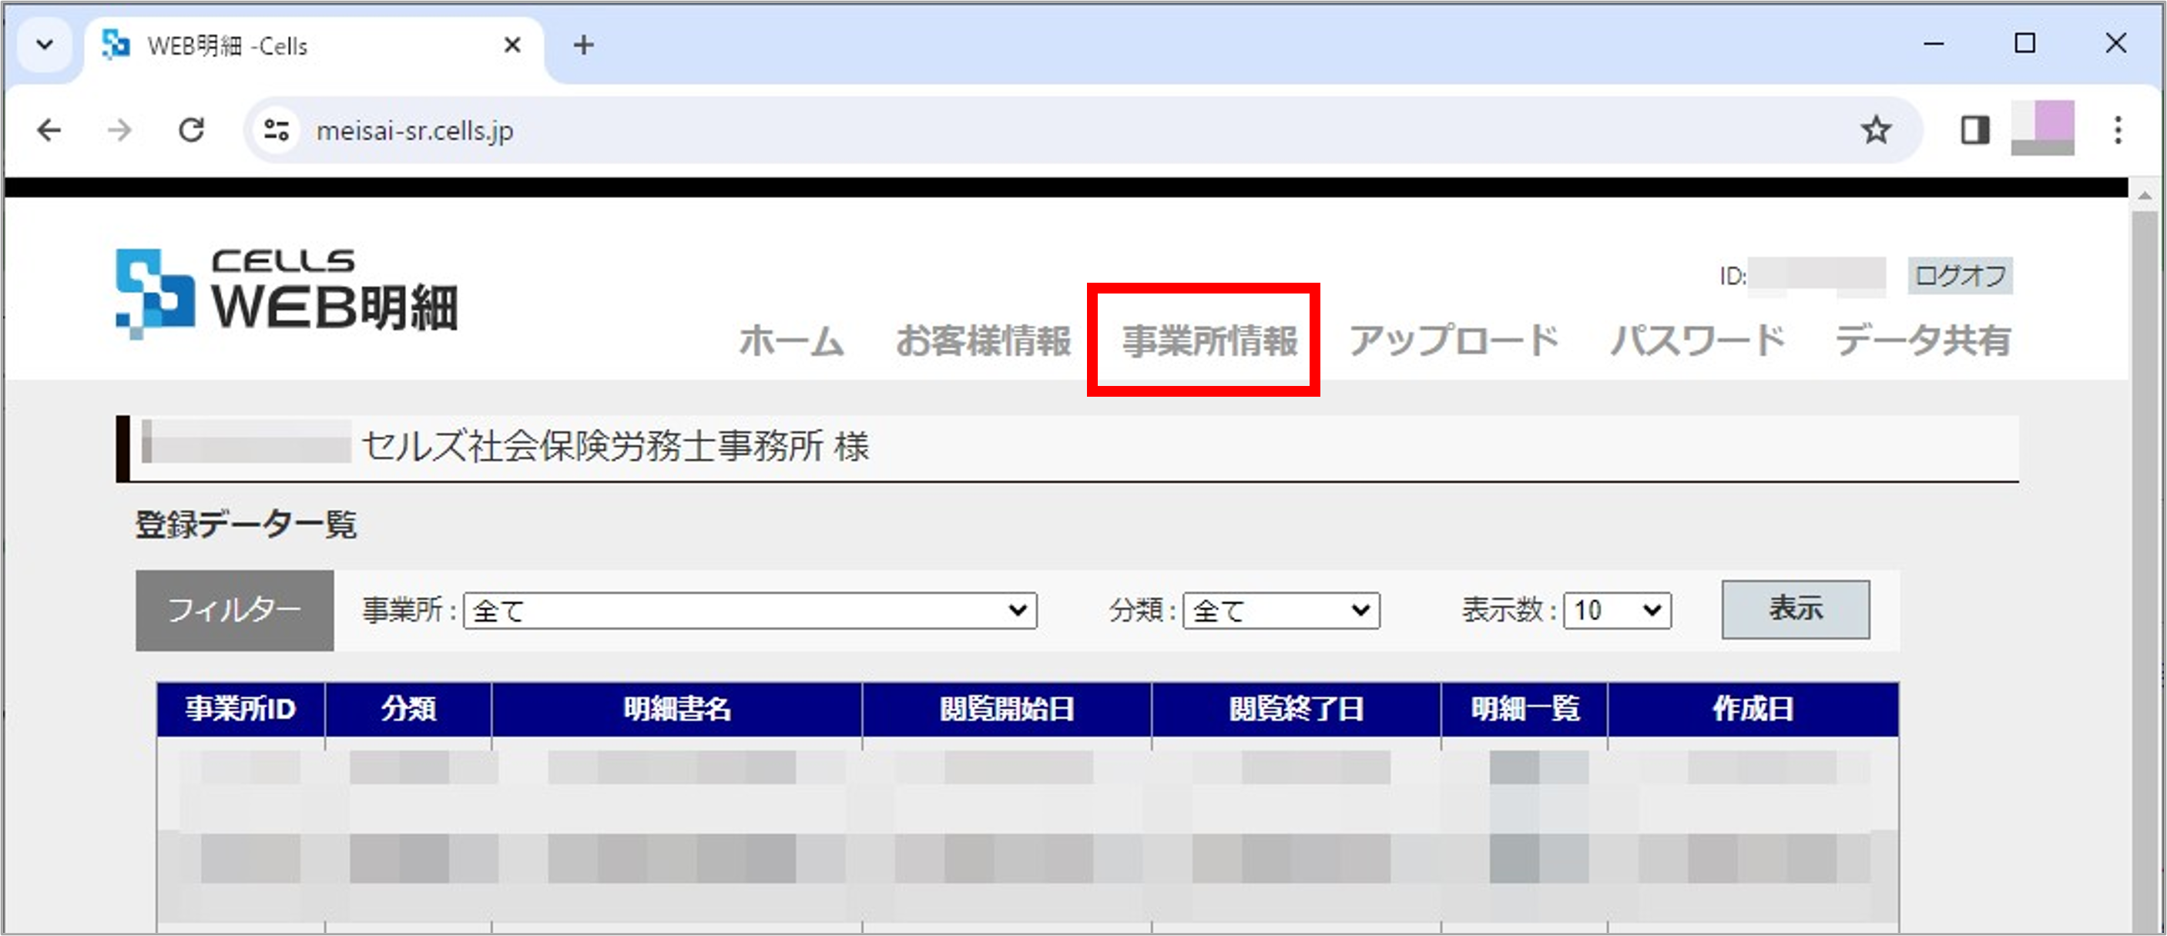Bookmark this page with the star icon

click(1877, 129)
